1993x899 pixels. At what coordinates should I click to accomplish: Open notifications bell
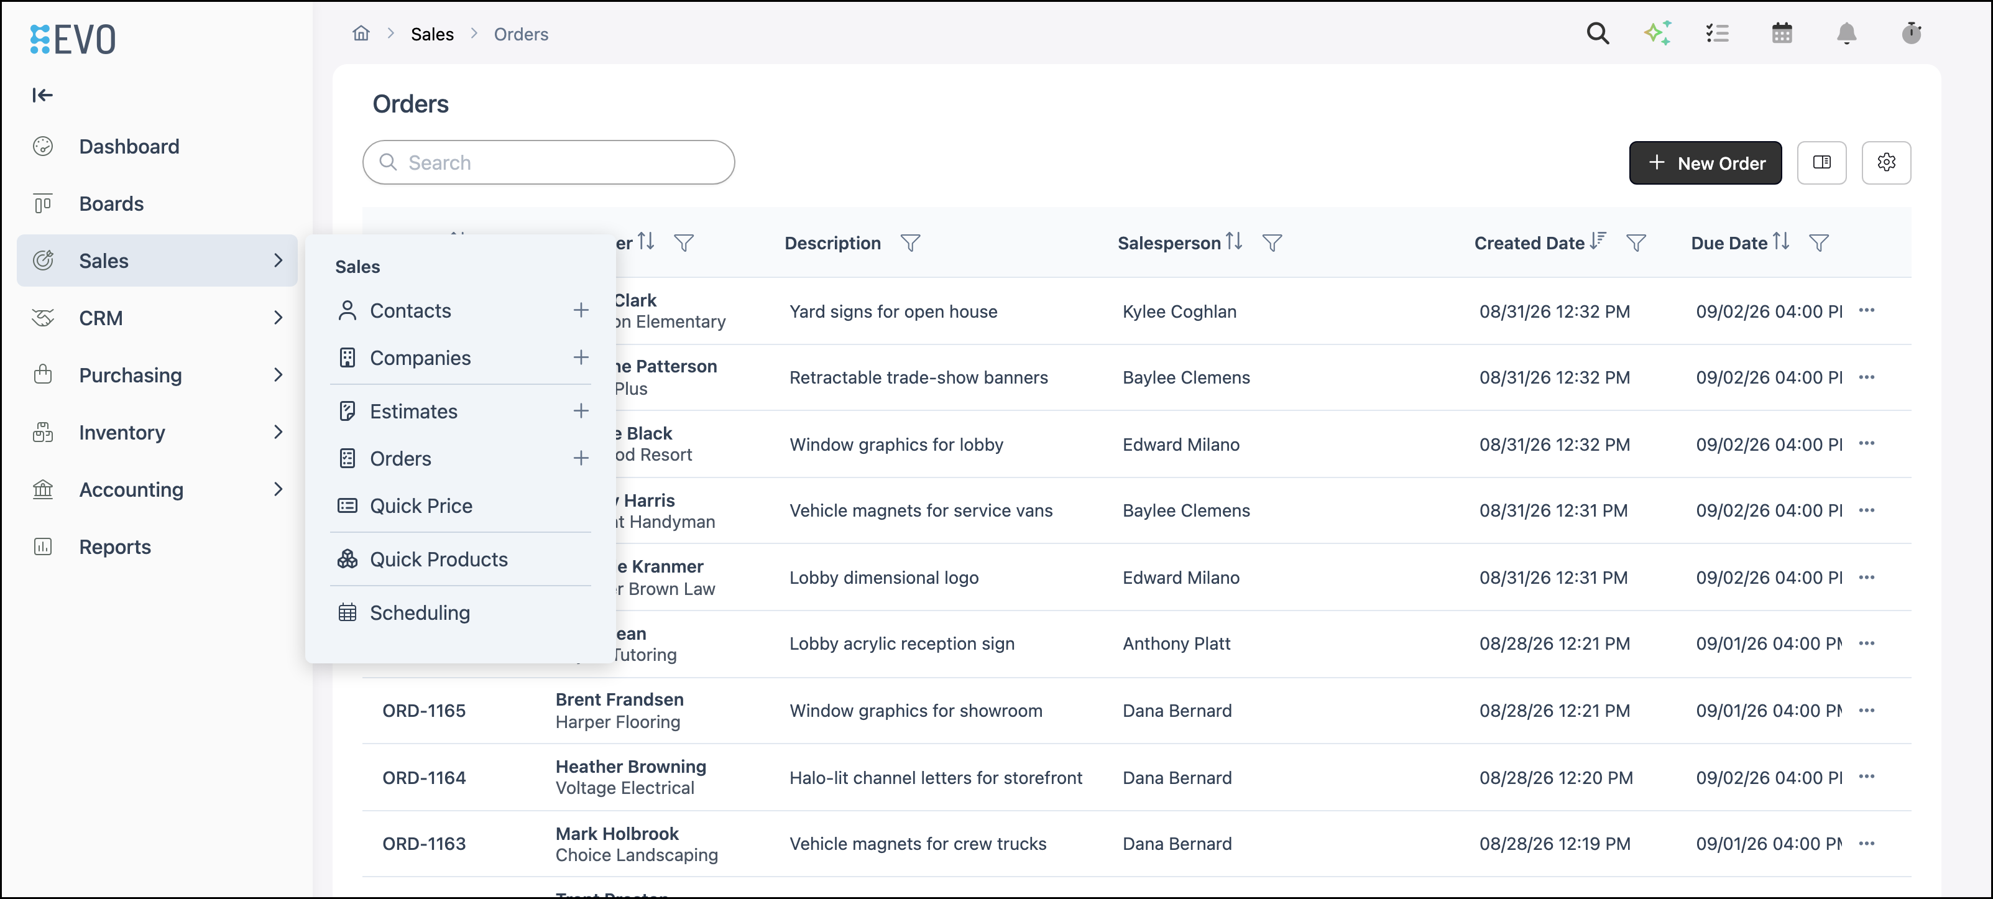[1847, 34]
